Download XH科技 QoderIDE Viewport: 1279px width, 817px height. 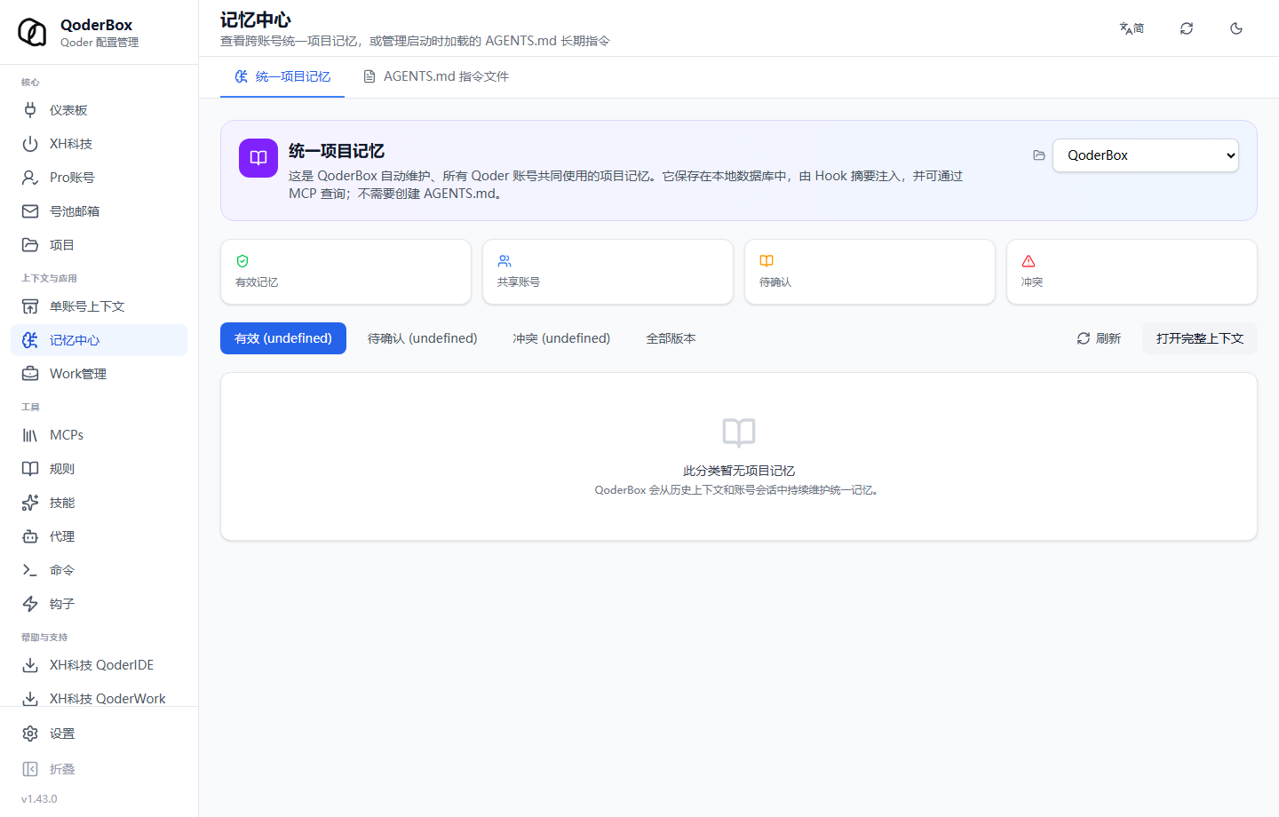[x=99, y=665]
